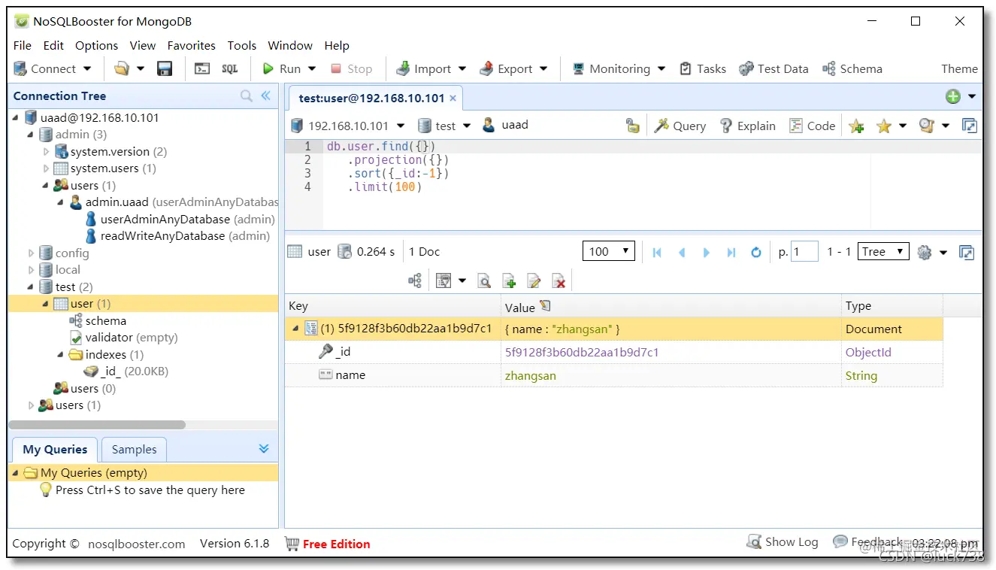Viewport: 996px width, 570px height.
Task: Open the Test Data toolbar button
Action: click(x=773, y=68)
